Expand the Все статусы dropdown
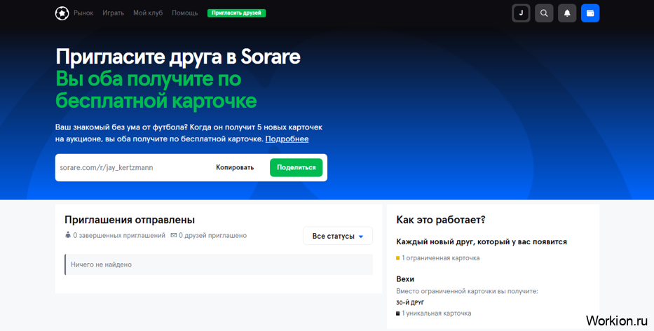 (337, 236)
